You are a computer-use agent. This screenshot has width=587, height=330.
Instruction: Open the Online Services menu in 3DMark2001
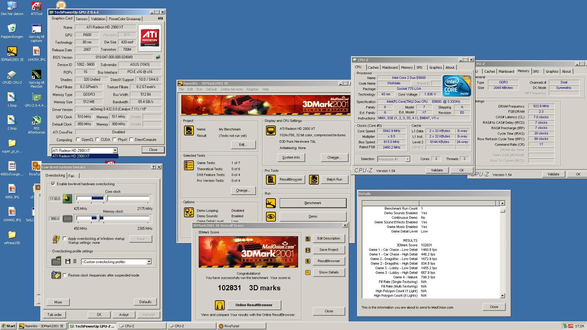pos(231,89)
